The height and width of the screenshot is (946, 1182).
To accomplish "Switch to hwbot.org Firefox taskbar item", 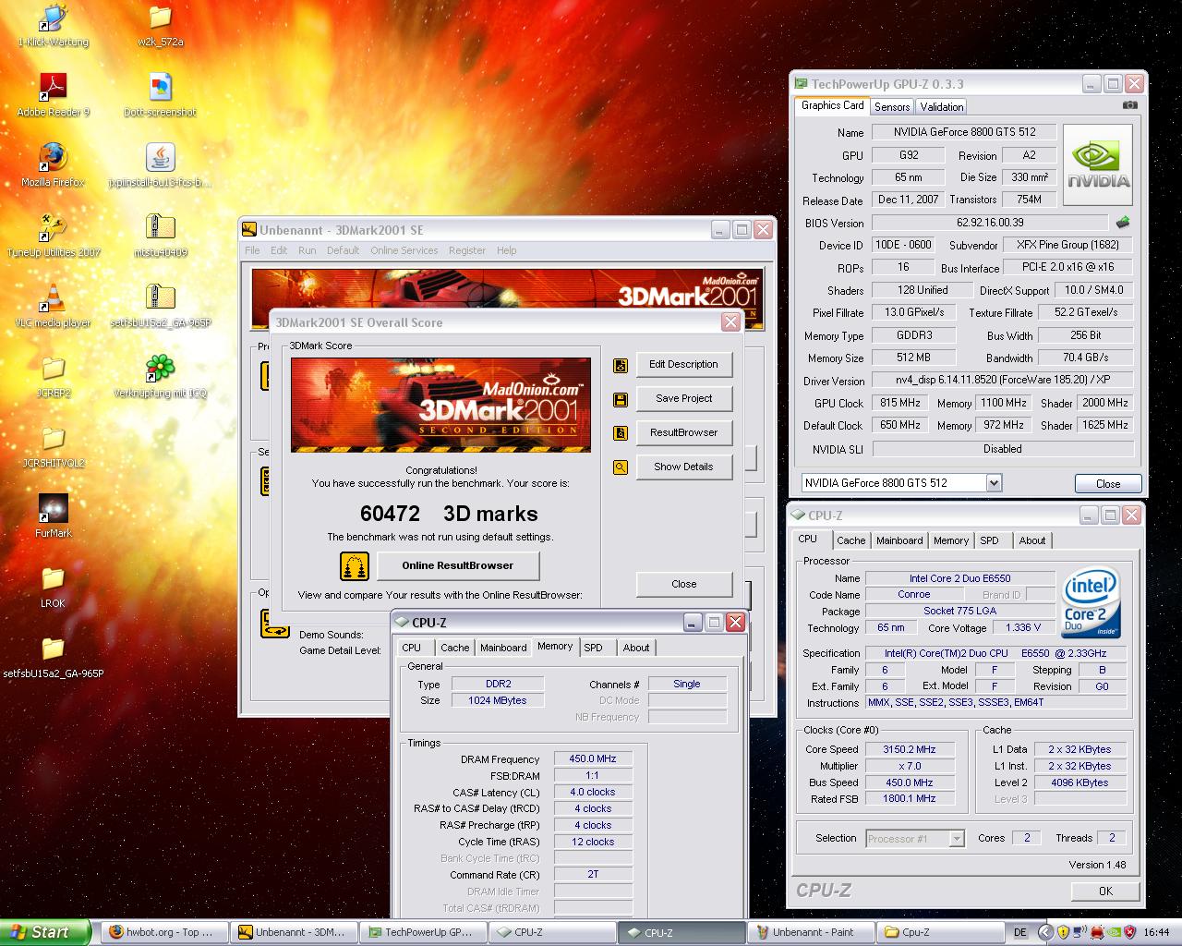I will (x=163, y=932).
